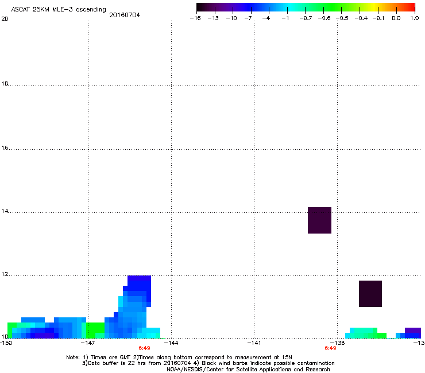The height and width of the screenshot is (373, 425).
Task: Click the color bar label -4
Action: coord(266,18)
